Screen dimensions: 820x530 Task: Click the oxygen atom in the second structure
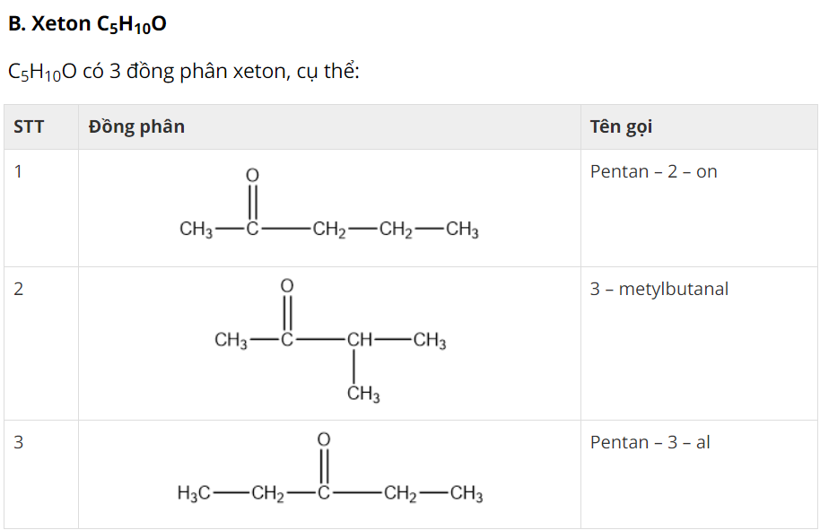[x=287, y=284]
